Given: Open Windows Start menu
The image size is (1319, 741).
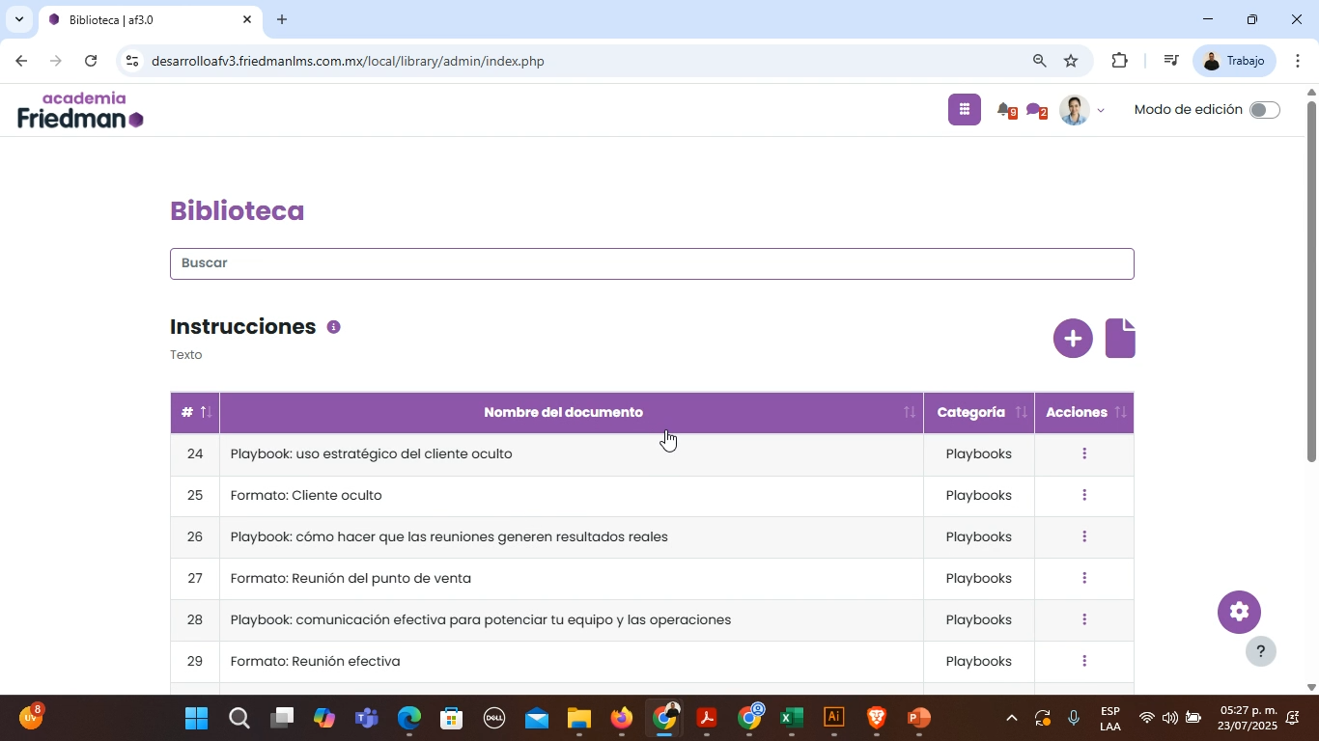Looking at the screenshot, I should [196, 718].
